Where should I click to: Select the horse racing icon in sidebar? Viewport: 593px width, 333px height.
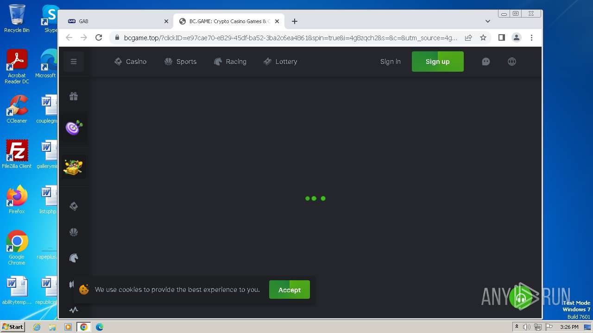(x=74, y=258)
